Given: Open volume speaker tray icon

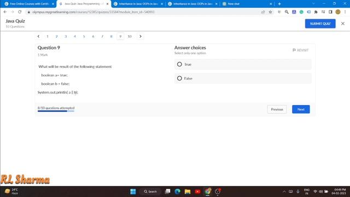Looking at the screenshot, I should pyautogui.click(x=321, y=192).
